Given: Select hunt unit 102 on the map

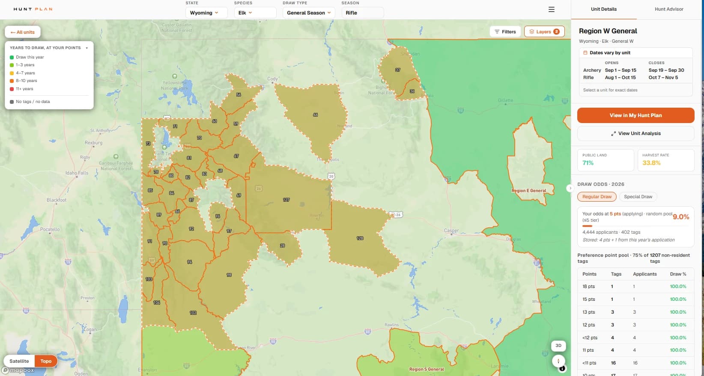Looking at the screenshot, I should coord(193,312).
